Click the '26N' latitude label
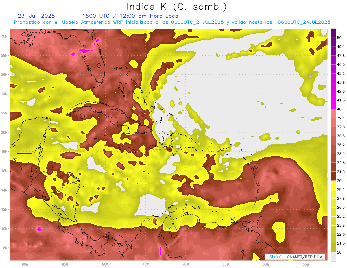This screenshot has height=268, width=347. point(4,75)
